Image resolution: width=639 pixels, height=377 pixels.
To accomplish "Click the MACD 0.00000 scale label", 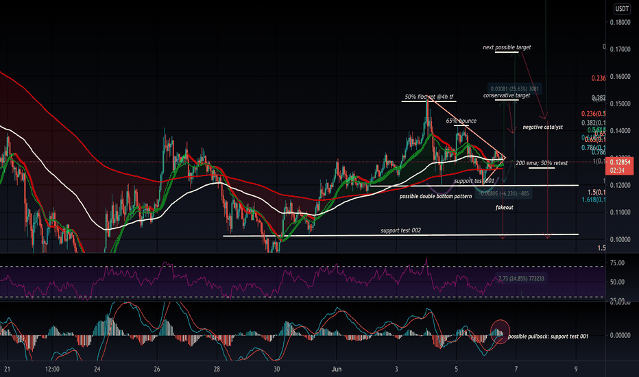I will pyautogui.click(x=620, y=335).
